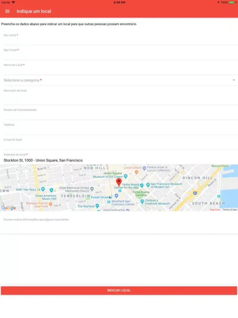Click the red map location pin

119,182
